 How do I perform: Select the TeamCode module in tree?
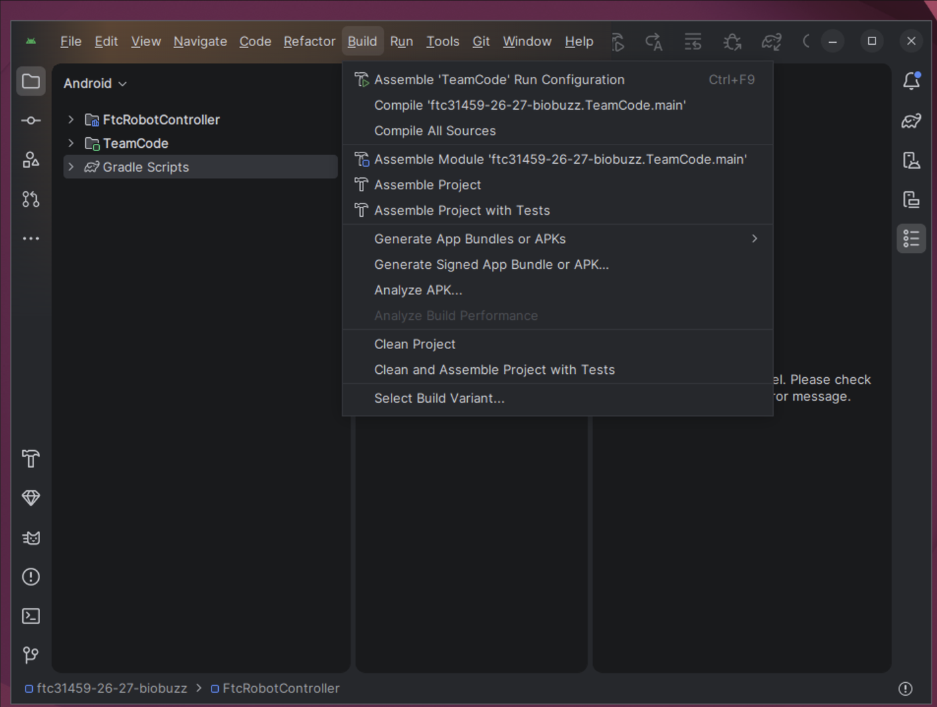point(135,143)
